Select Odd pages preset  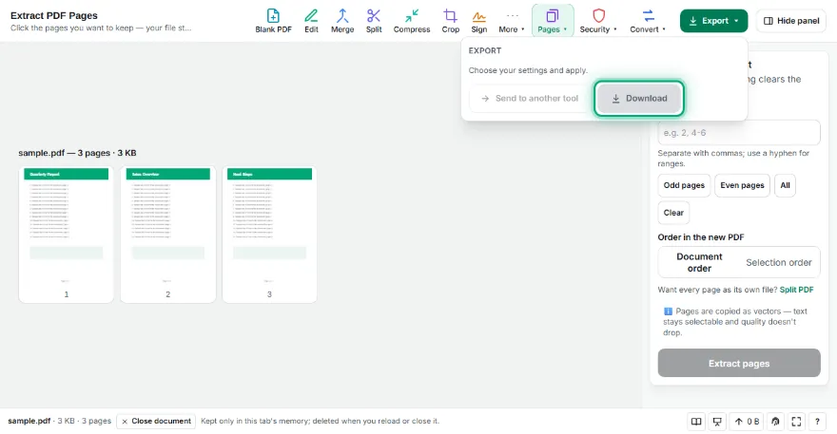(684, 185)
